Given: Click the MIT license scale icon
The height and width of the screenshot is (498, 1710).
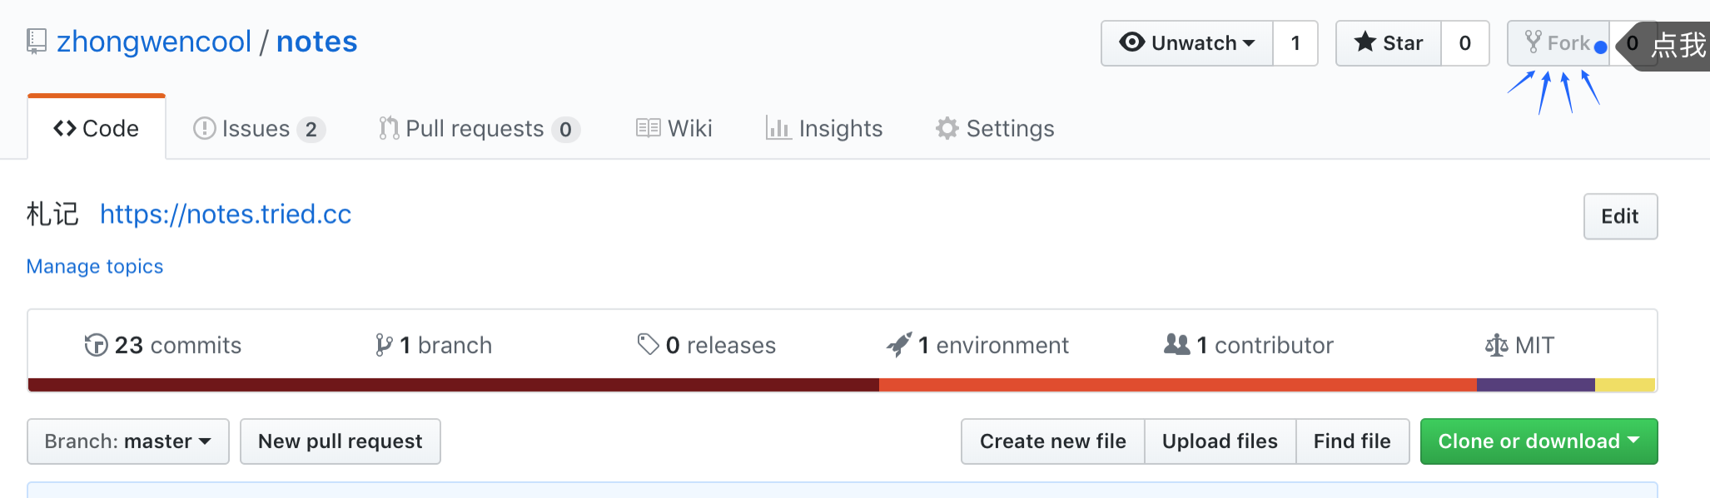Looking at the screenshot, I should pyautogui.click(x=1497, y=345).
